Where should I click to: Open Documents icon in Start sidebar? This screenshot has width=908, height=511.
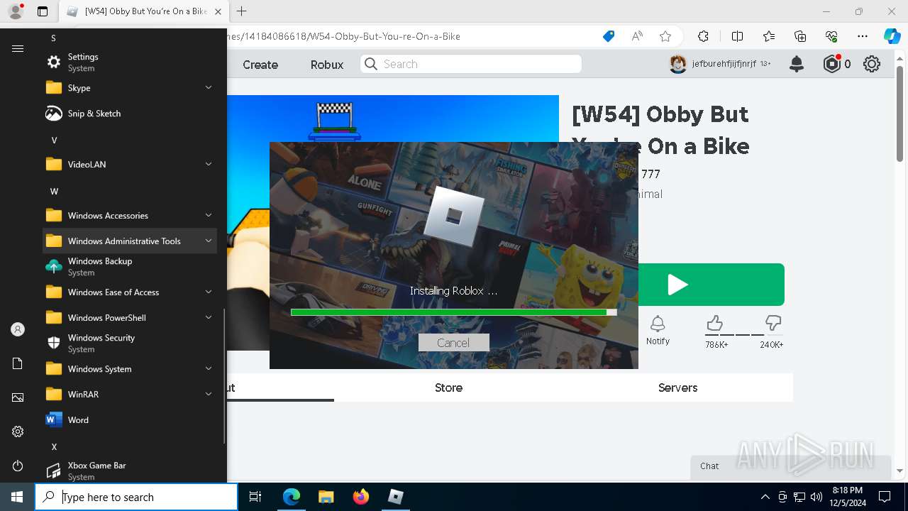(x=18, y=363)
